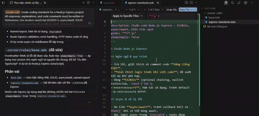259x116 pixels.
Task: Click the 'Ví dụ route async' bullet in chat
Action: pyautogui.click(x=37, y=42)
